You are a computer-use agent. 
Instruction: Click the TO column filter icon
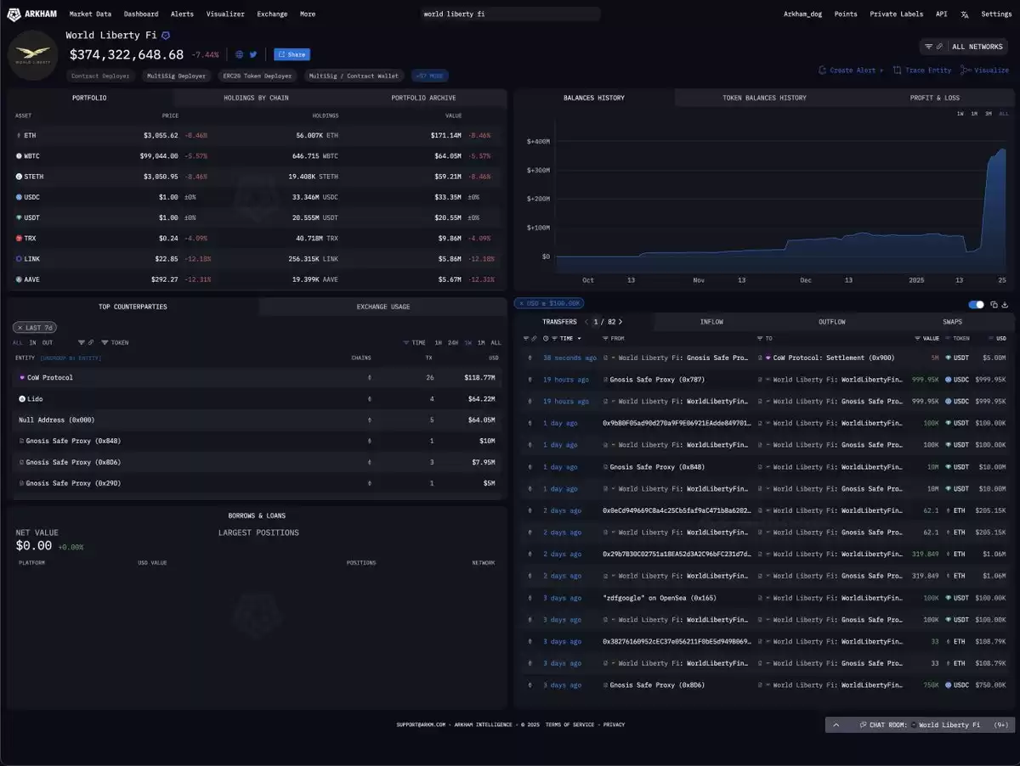(x=760, y=338)
